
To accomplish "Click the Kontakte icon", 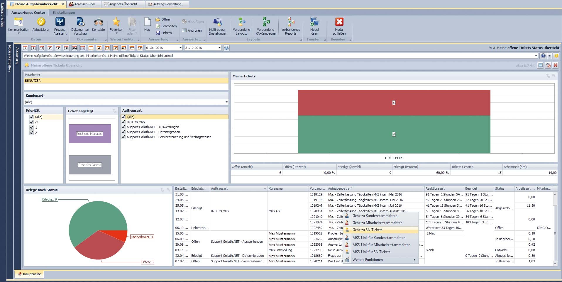I will (x=98, y=22).
